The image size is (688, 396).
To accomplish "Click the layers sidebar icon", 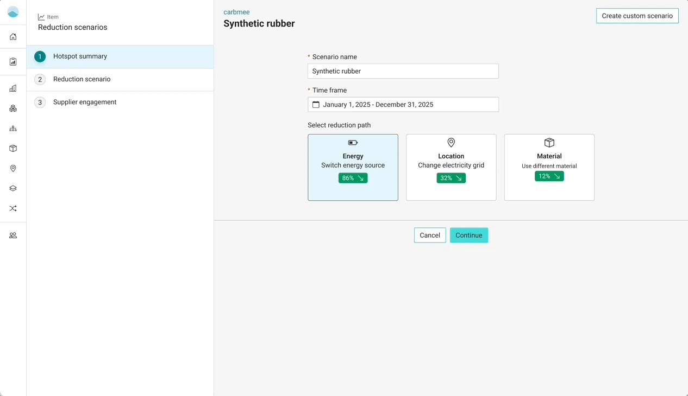I will pos(12,188).
